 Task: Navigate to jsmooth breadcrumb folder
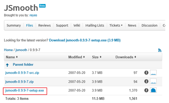(x=21, y=50)
